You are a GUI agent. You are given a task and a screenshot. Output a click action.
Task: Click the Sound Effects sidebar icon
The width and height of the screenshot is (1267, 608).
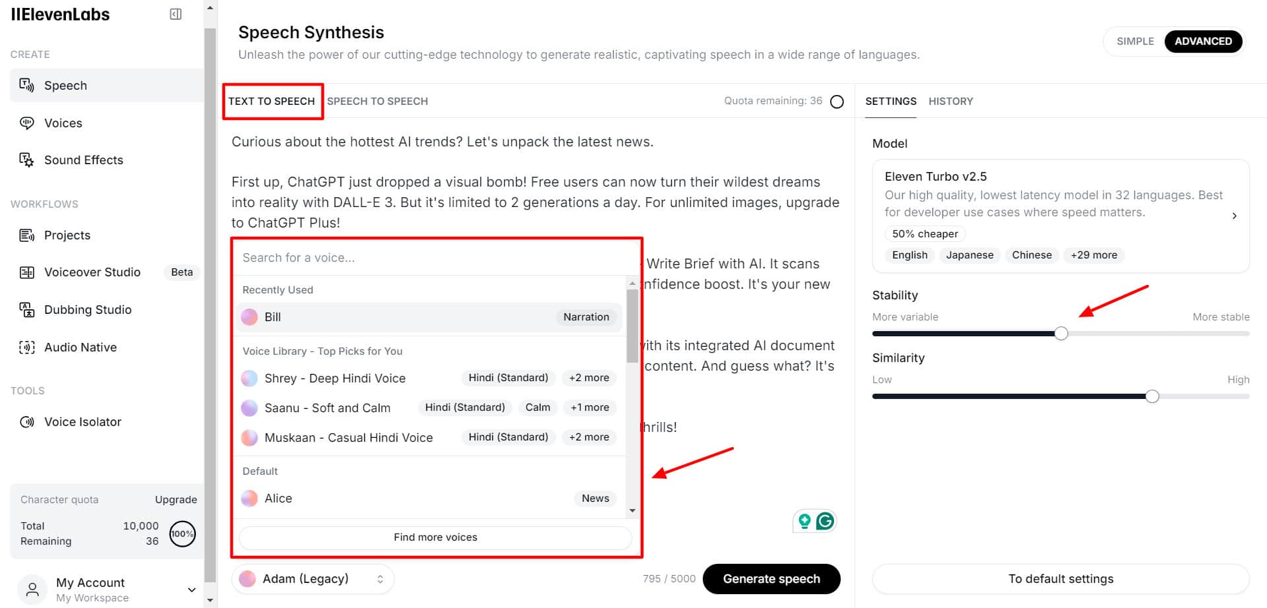click(26, 160)
